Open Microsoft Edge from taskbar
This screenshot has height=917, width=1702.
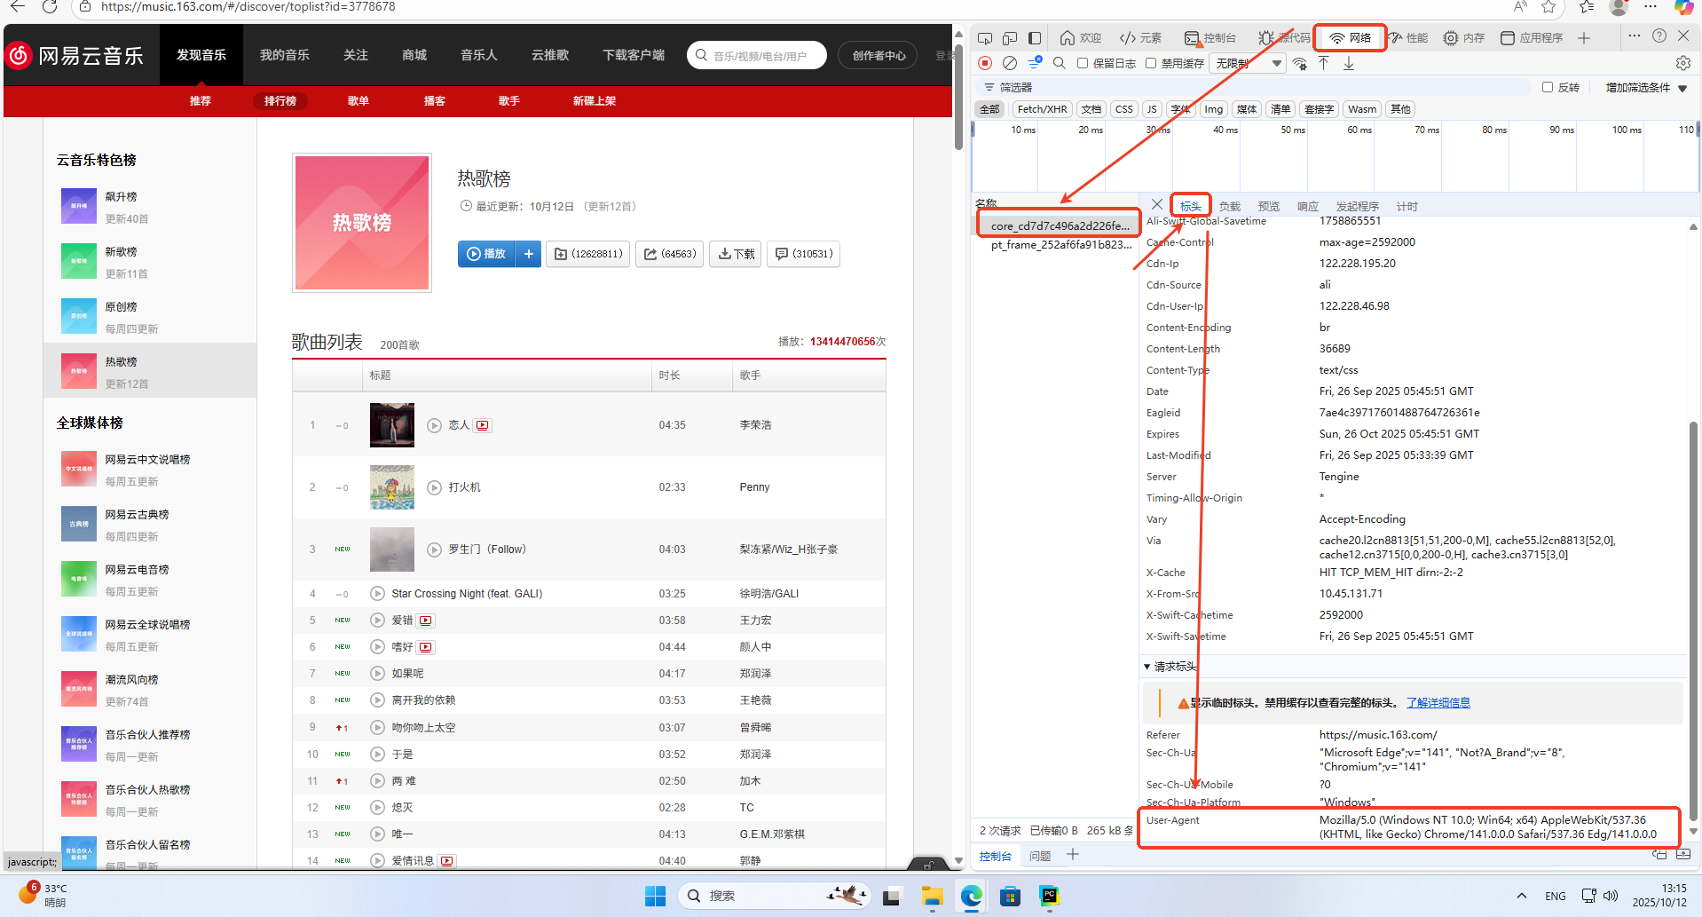click(971, 897)
